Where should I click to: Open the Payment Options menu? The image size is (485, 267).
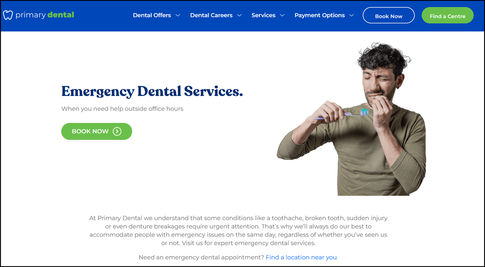pyautogui.click(x=319, y=15)
